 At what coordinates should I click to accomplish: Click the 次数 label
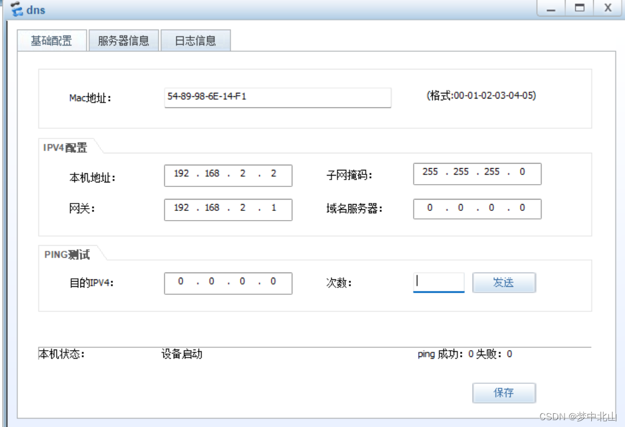tap(339, 283)
